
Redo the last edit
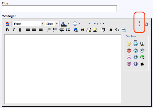(x=102, y=23)
